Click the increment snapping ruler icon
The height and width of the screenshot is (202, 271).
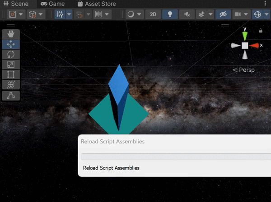[x=98, y=14]
